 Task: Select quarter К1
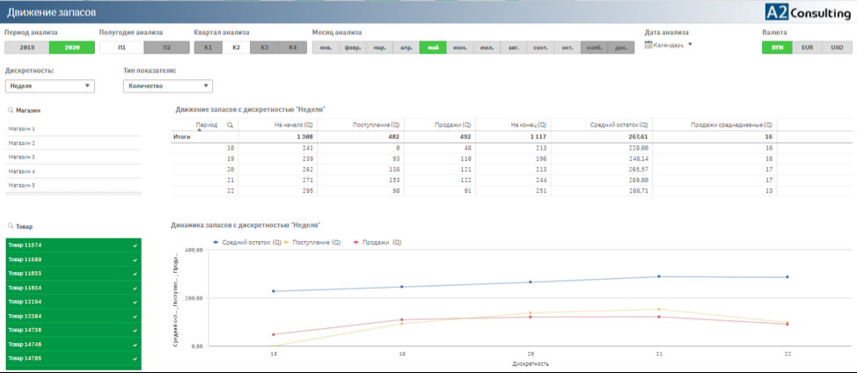(209, 48)
